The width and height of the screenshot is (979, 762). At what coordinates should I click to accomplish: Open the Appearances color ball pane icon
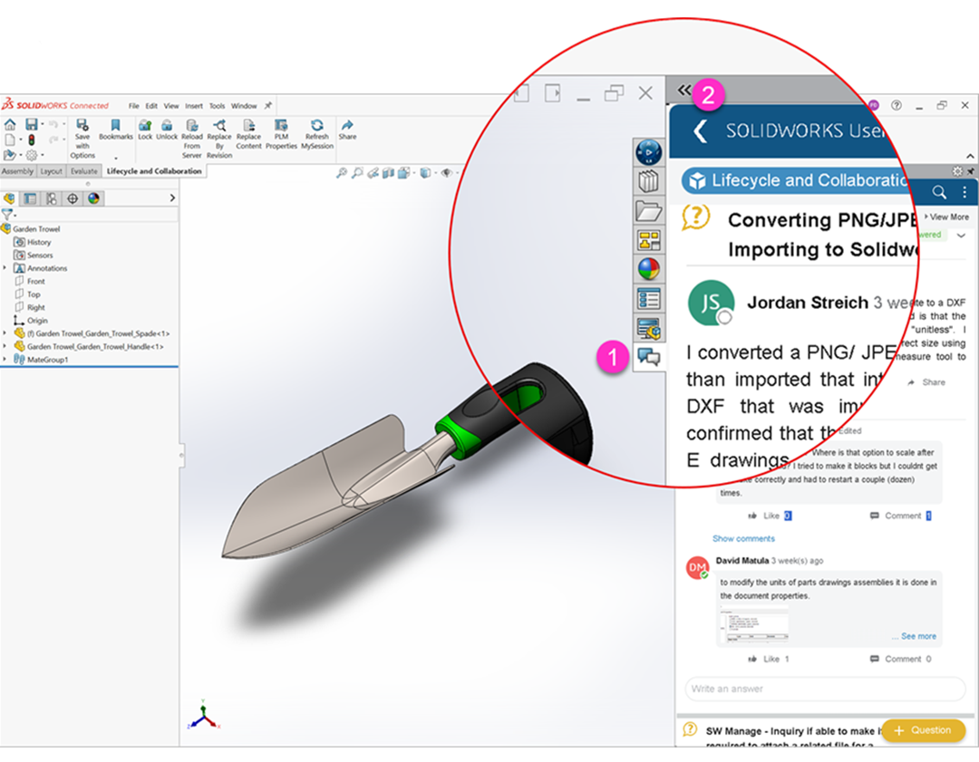648,269
